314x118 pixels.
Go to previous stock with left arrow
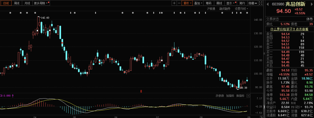point(268,4)
